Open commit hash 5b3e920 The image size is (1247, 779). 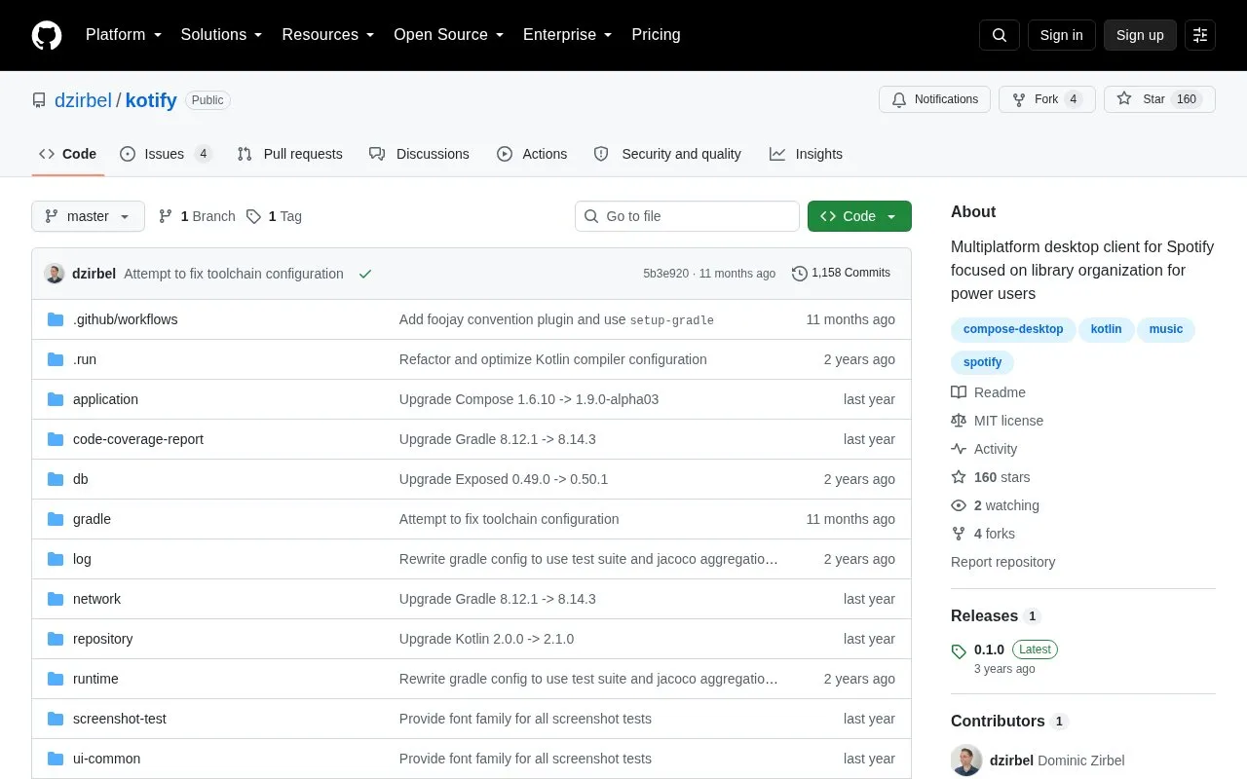click(665, 274)
